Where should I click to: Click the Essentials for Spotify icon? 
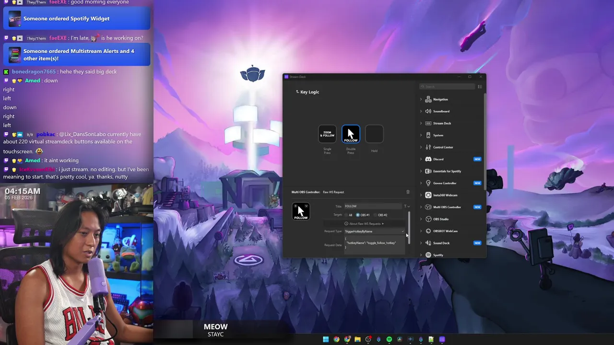click(428, 171)
